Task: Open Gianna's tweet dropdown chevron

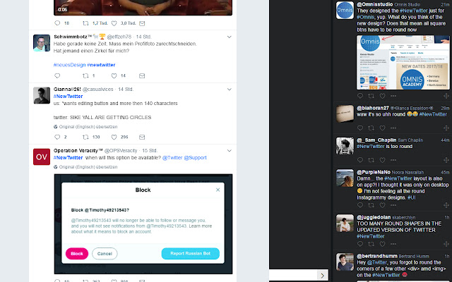Action: [x=229, y=90]
